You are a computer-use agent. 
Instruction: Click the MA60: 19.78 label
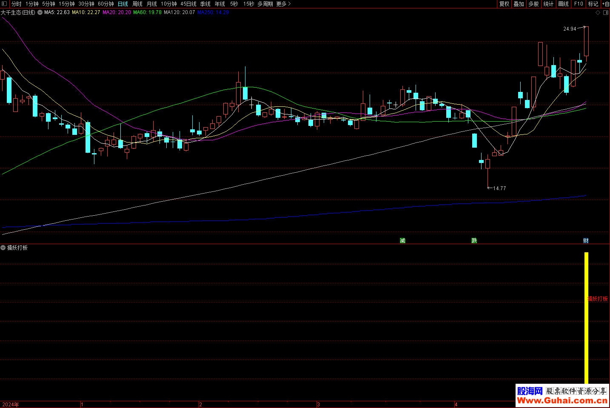pyautogui.click(x=147, y=12)
